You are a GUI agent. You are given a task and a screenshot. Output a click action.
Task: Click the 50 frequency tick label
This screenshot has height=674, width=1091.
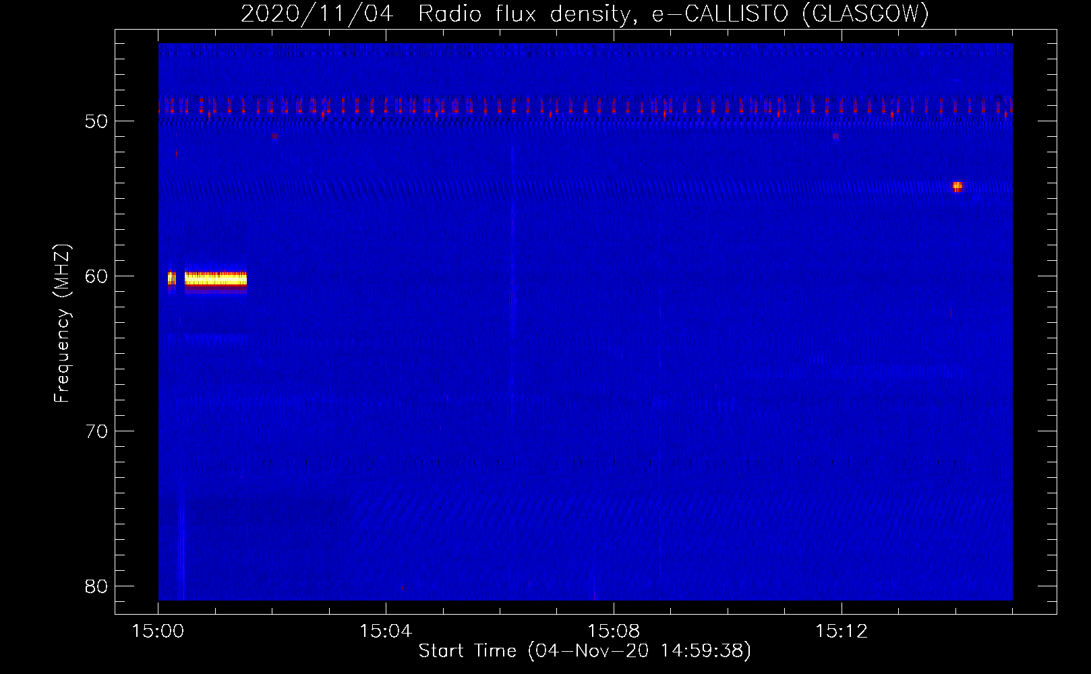(x=96, y=121)
